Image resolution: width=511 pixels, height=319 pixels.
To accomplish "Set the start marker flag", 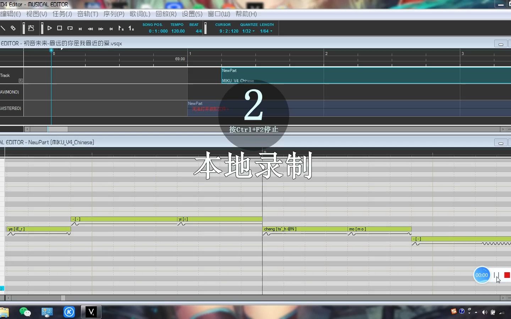I will tap(121, 28).
